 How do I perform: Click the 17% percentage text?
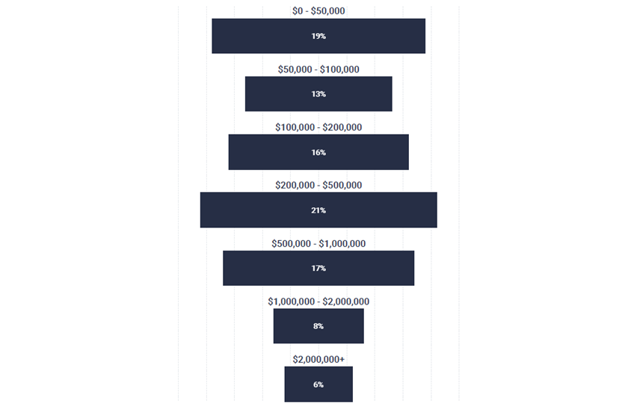coord(318,269)
